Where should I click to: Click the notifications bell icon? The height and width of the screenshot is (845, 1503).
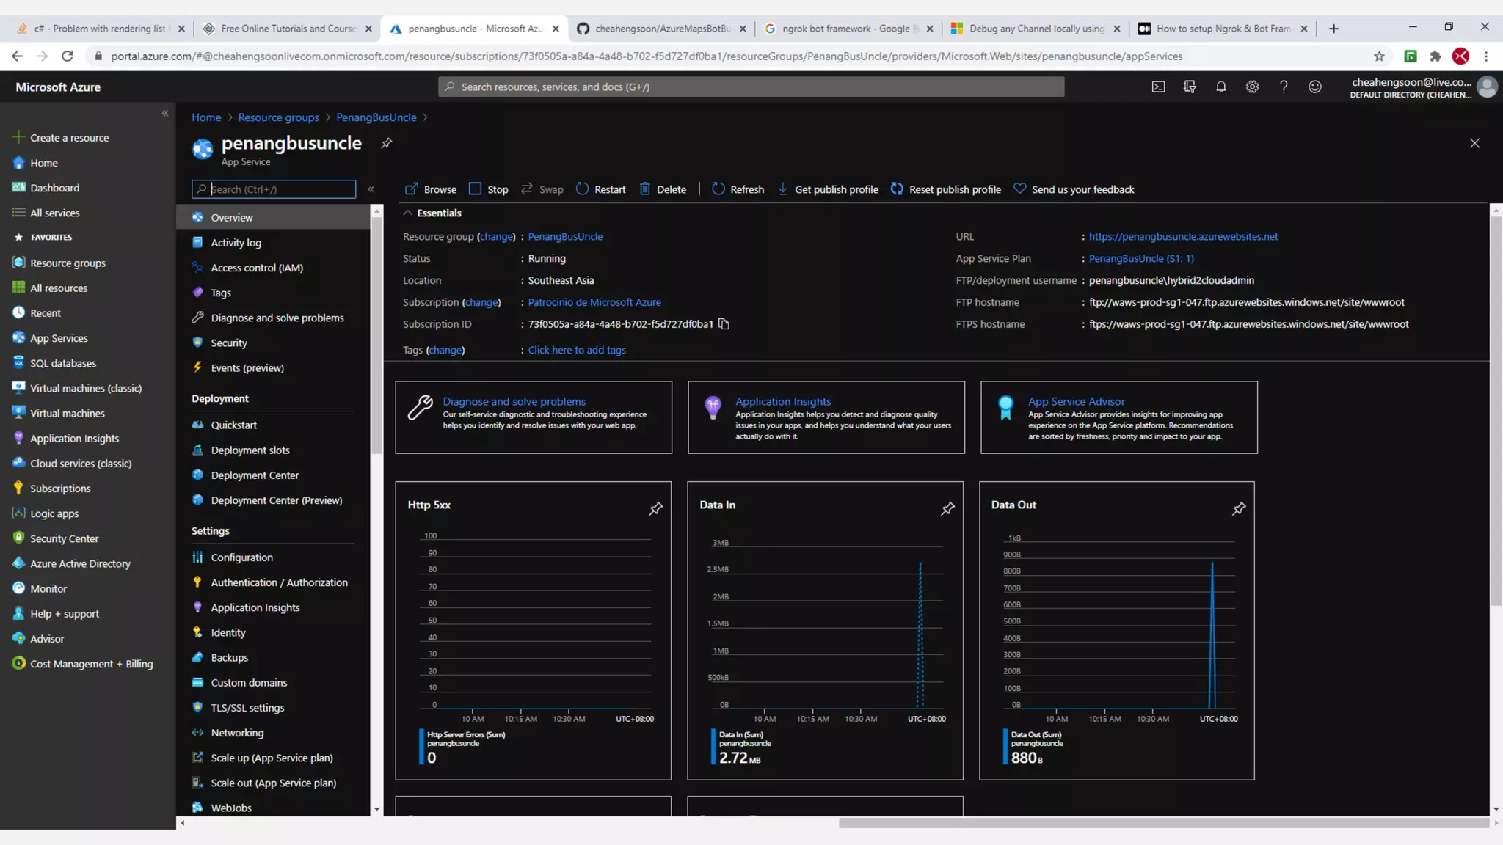pos(1220,87)
